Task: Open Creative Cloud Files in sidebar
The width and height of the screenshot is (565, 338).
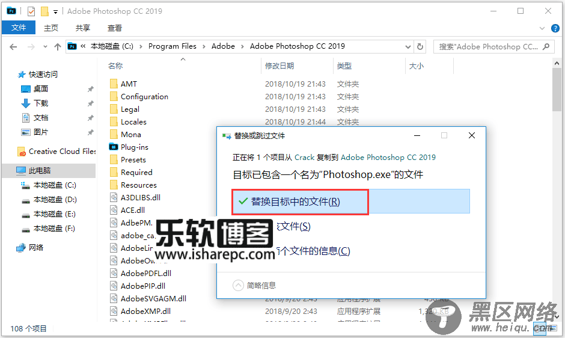Action: tap(56, 151)
